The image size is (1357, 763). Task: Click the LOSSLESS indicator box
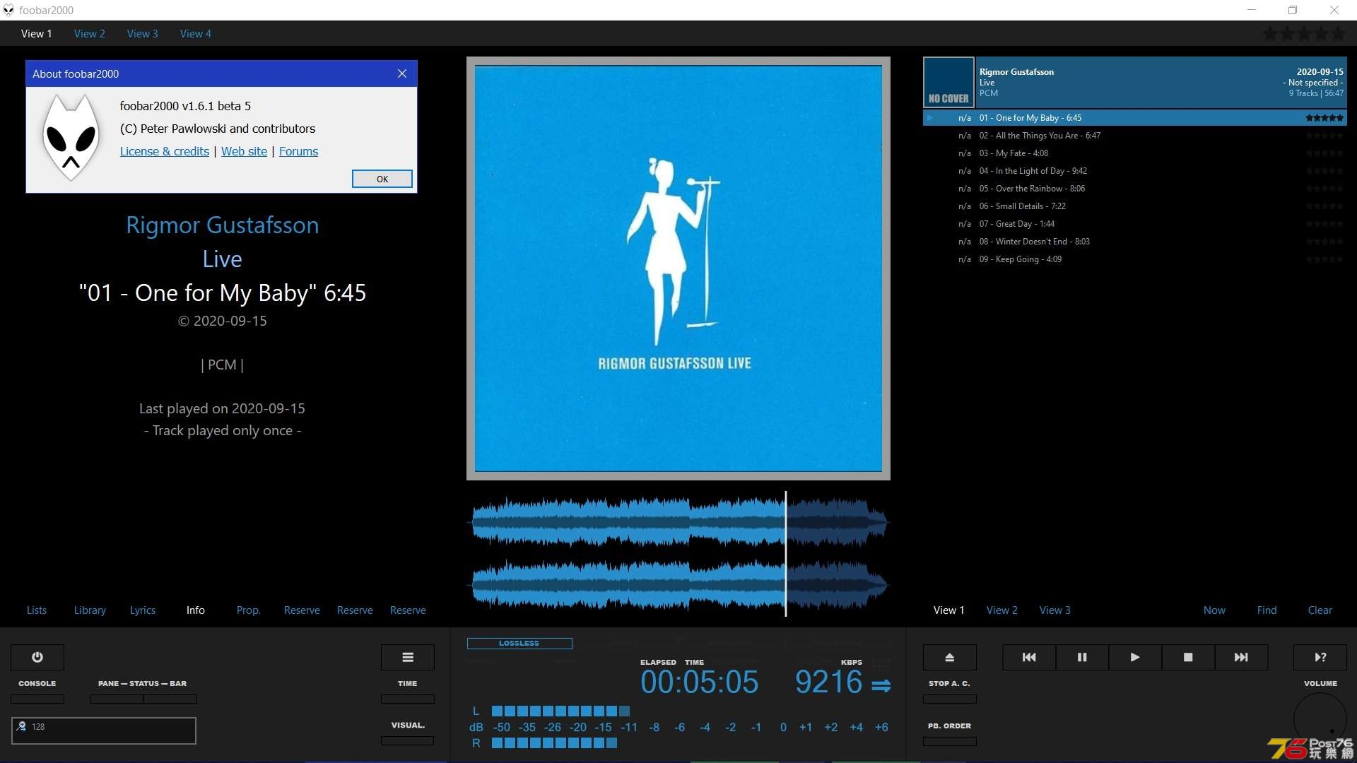point(519,644)
